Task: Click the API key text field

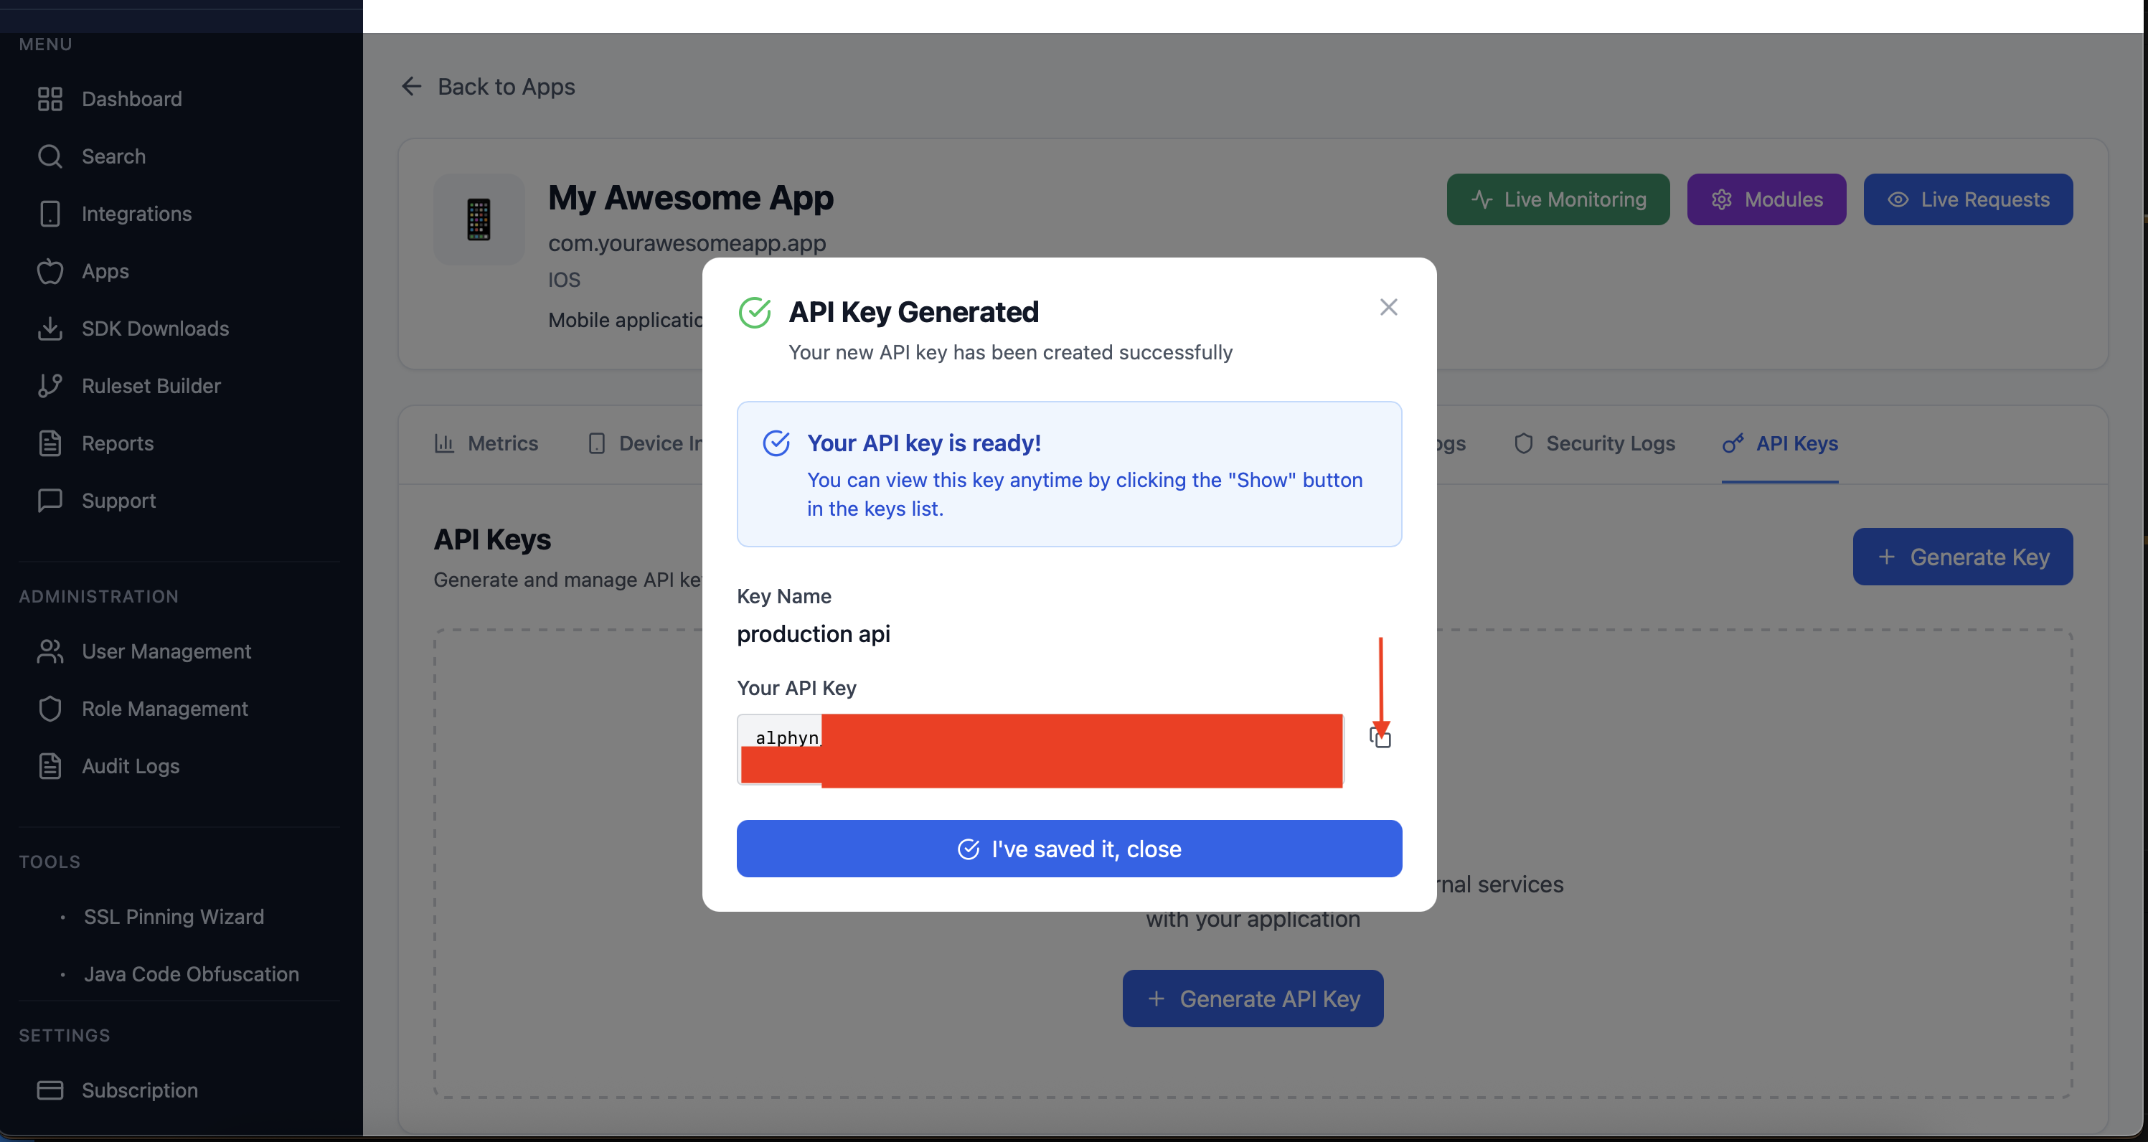Action: 1040,750
